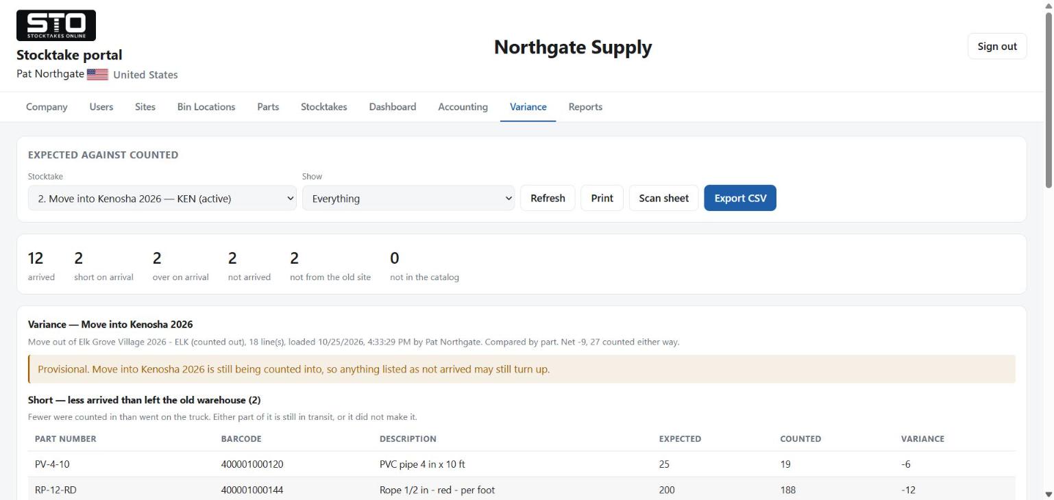Screen dimensions: 1054x500
Task: Click the STO Stocktakes Online logo
Action: pos(56,25)
